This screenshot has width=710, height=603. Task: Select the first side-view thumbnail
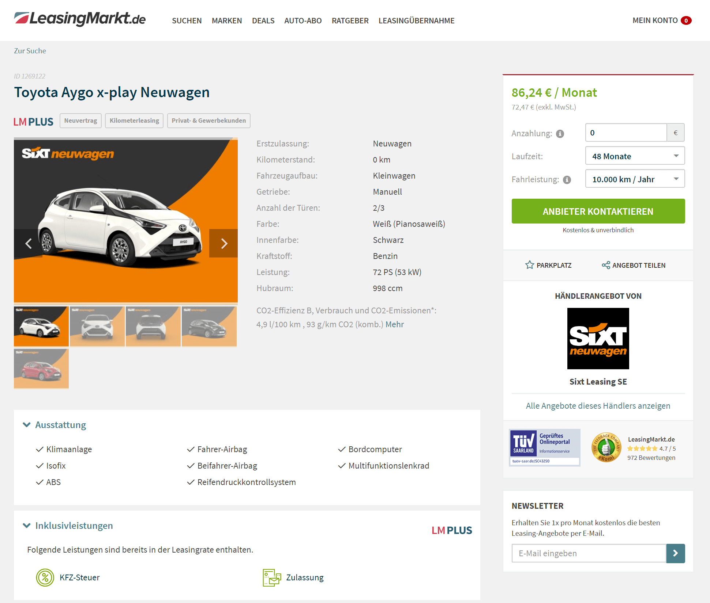coord(41,326)
